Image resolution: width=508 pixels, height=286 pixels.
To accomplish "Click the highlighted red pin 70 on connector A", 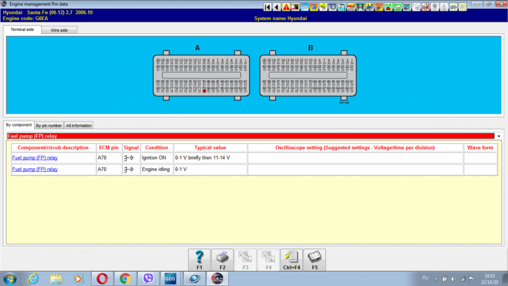I will click(204, 91).
